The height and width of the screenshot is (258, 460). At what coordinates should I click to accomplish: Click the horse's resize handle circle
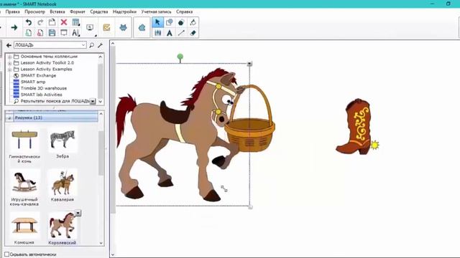click(x=250, y=207)
